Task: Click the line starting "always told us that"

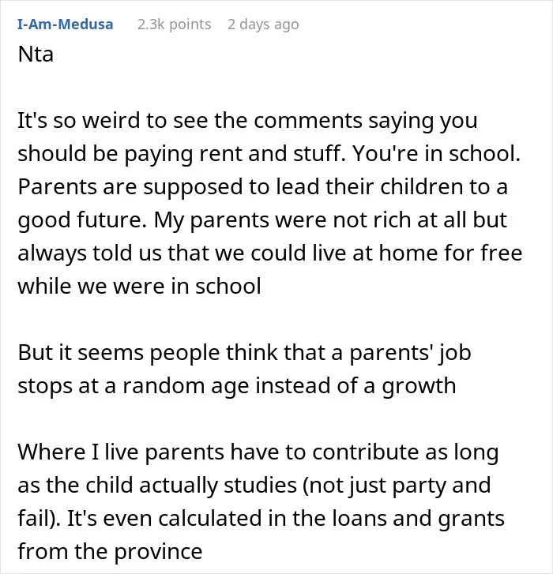Action: 270,253
